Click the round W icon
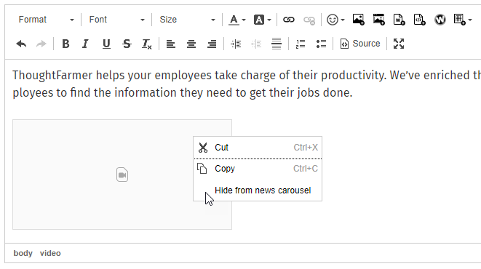 pyautogui.click(x=440, y=20)
